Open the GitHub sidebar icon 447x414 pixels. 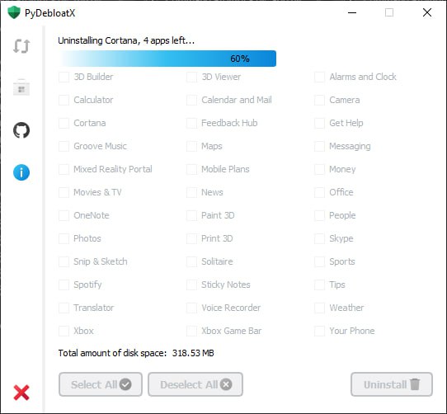(21, 130)
